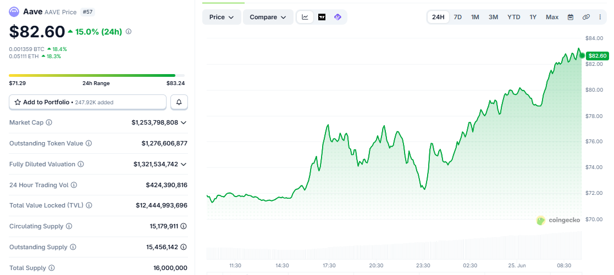
Task: Click the $82.60 headline price
Action: click(x=37, y=32)
